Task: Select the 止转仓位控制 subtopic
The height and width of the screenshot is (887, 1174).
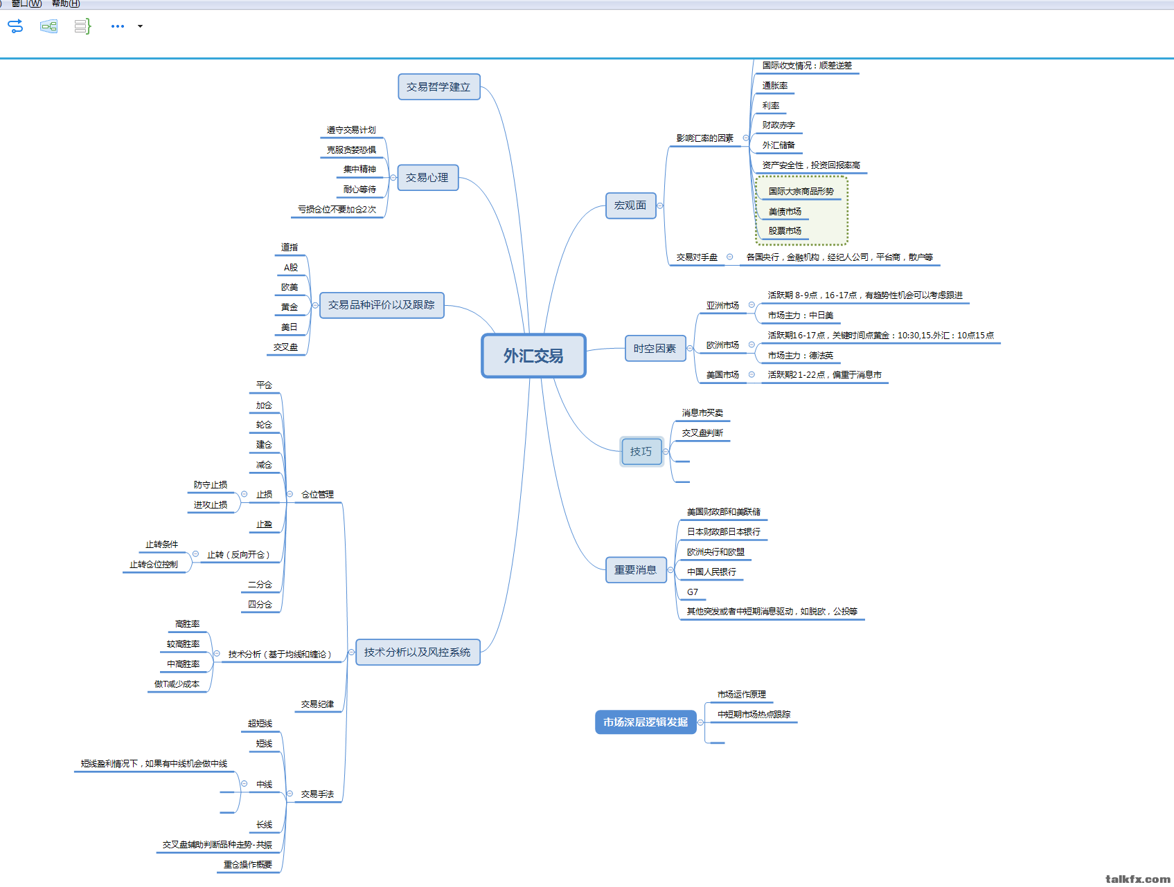Action: [154, 565]
